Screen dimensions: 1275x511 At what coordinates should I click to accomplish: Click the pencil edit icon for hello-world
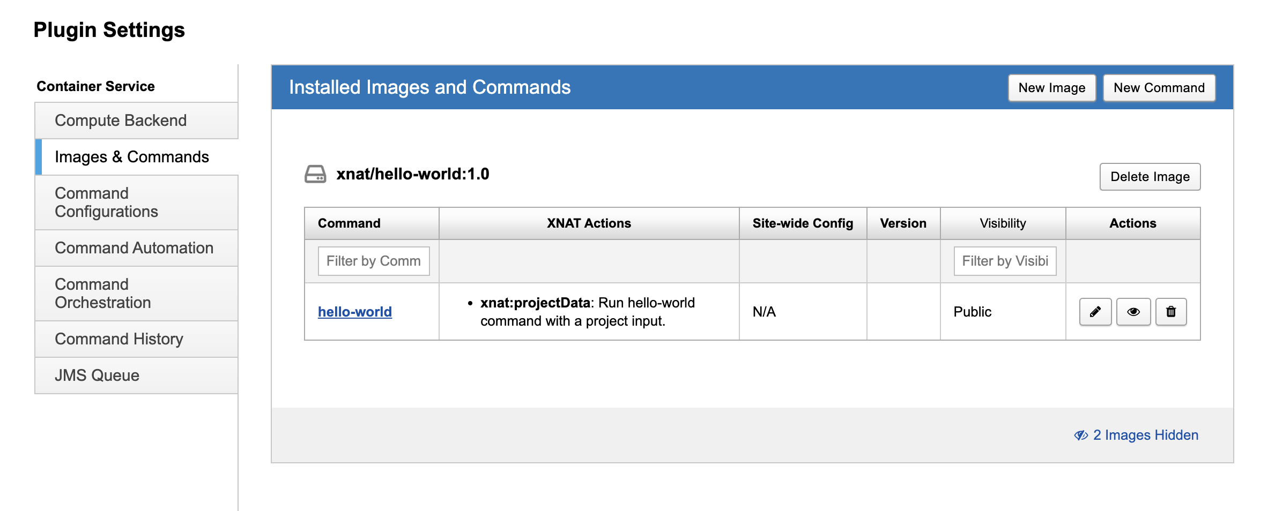[1095, 312]
